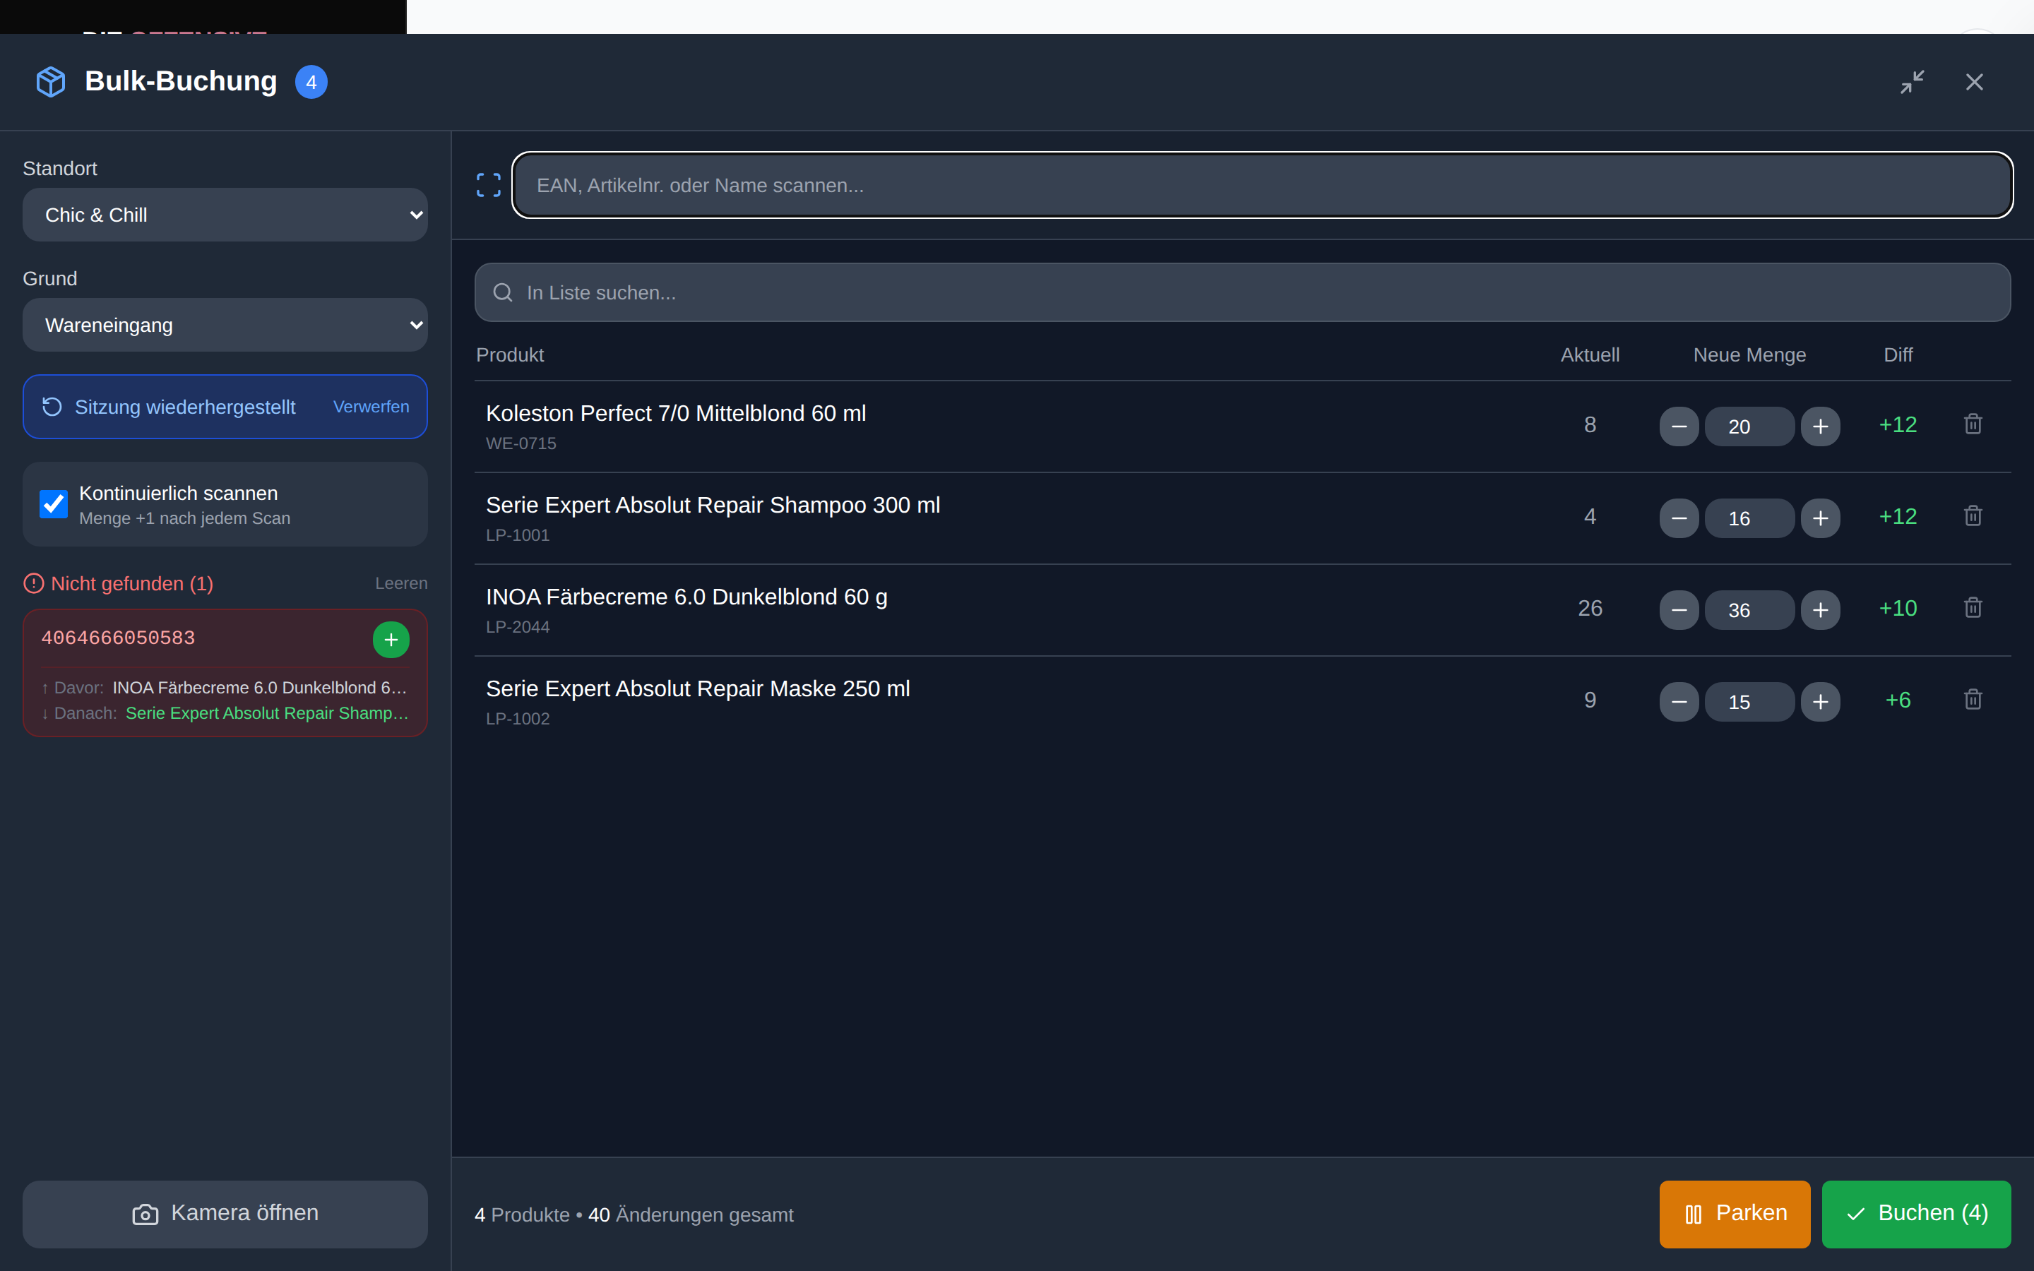Click article number WE-0715
The width and height of the screenshot is (2034, 1271).
(521, 443)
